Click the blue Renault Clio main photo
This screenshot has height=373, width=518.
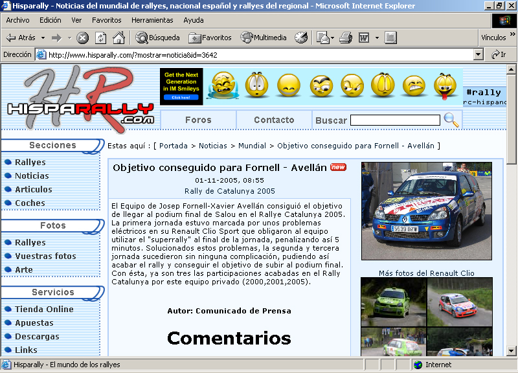[427, 210]
